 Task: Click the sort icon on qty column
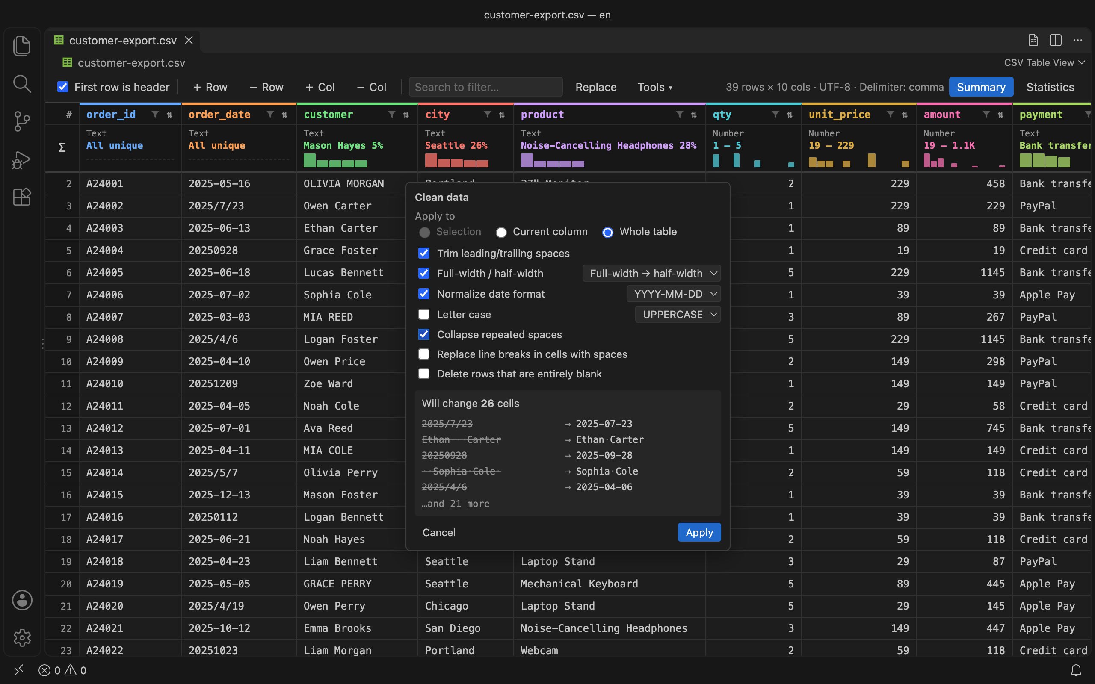790,115
